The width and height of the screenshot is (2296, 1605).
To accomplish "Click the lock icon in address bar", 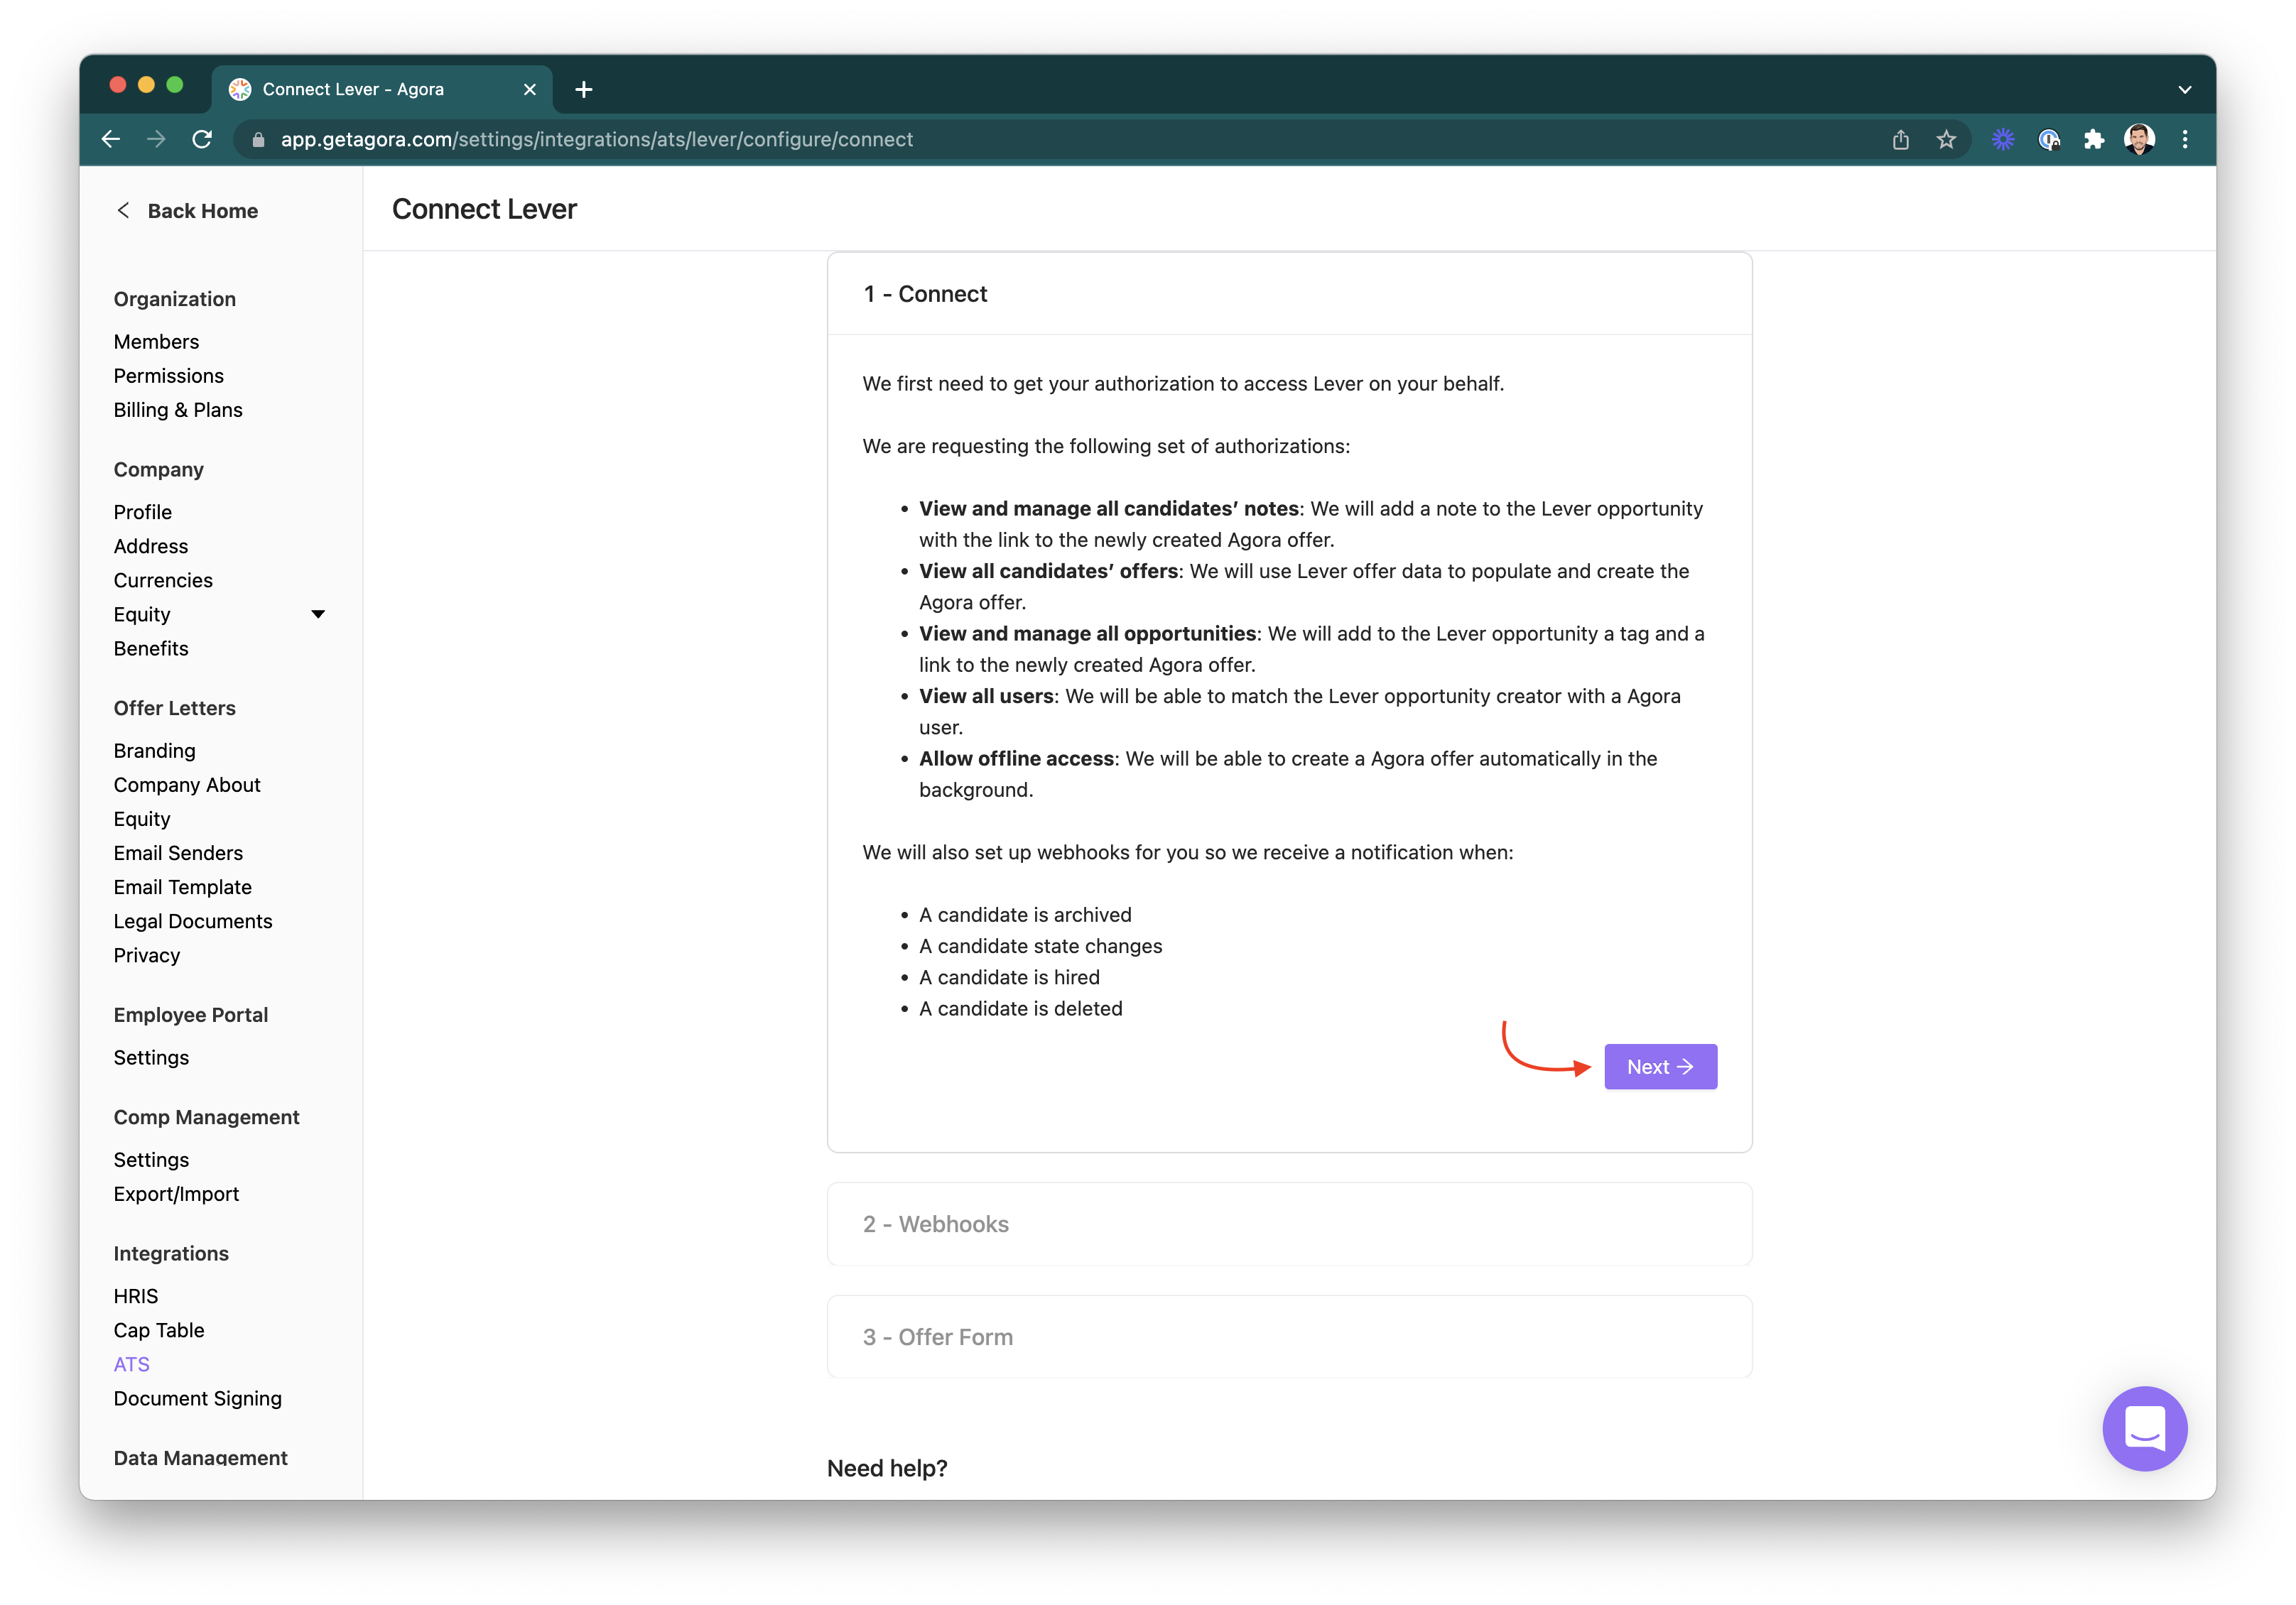I will pyautogui.click(x=258, y=140).
